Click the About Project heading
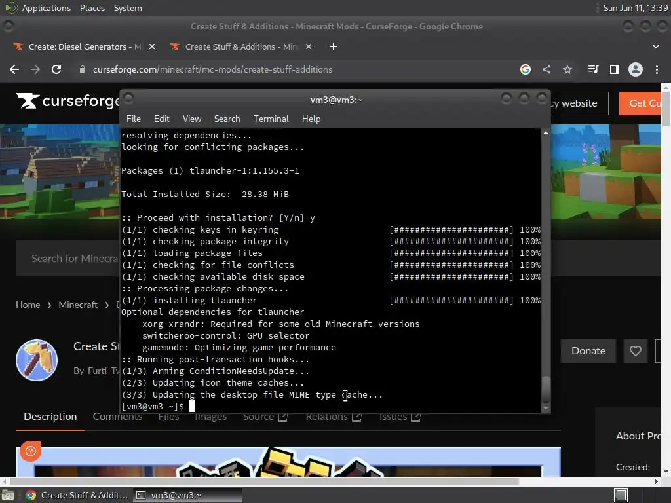The height and width of the screenshot is (503, 671). 638,436
